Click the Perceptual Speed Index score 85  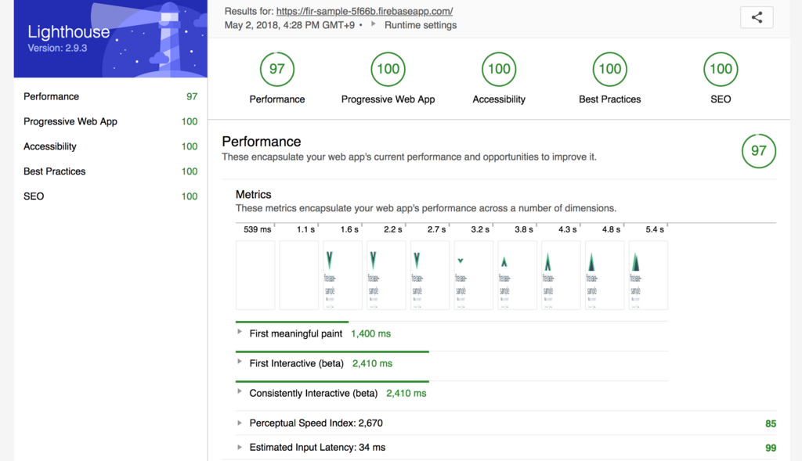coord(771,423)
